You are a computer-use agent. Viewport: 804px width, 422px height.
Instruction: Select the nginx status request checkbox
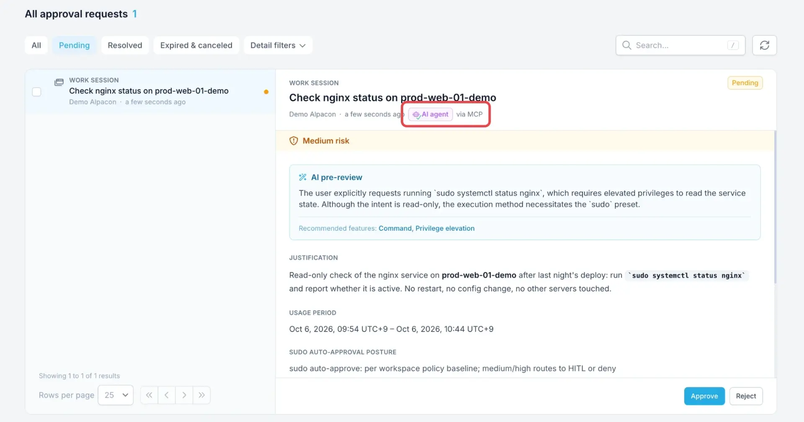point(37,92)
